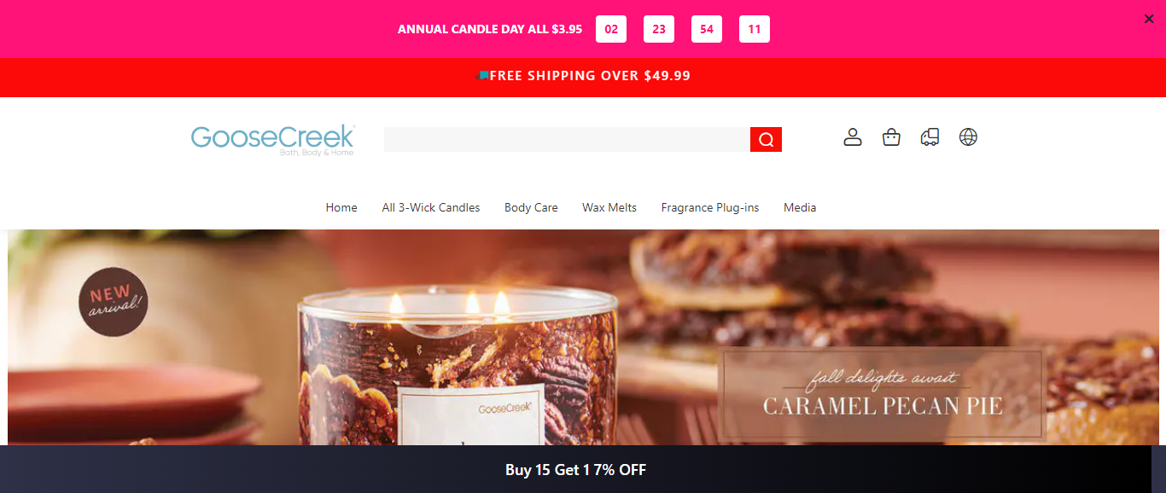Viewport: 1166px width, 493px height.
Task: Click the Free Shipping Over $49.99 banner
Action: 583,77
